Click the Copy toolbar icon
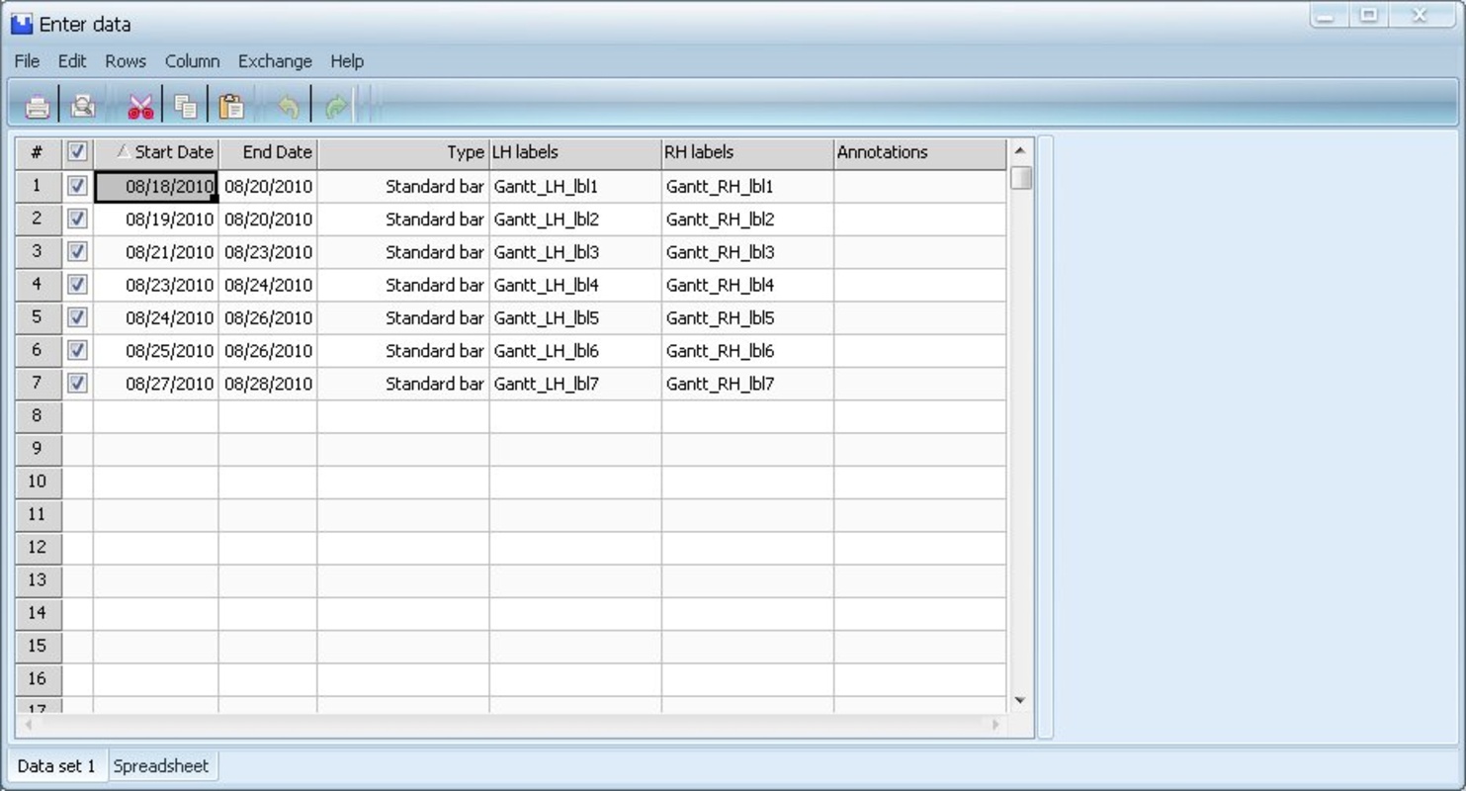This screenshot has width=1466, height=791. pyautogui.click(x=186, y=107)
